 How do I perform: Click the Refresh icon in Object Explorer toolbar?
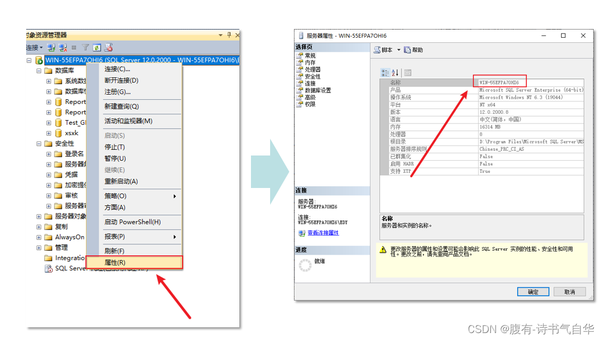(x=96, y=48)
